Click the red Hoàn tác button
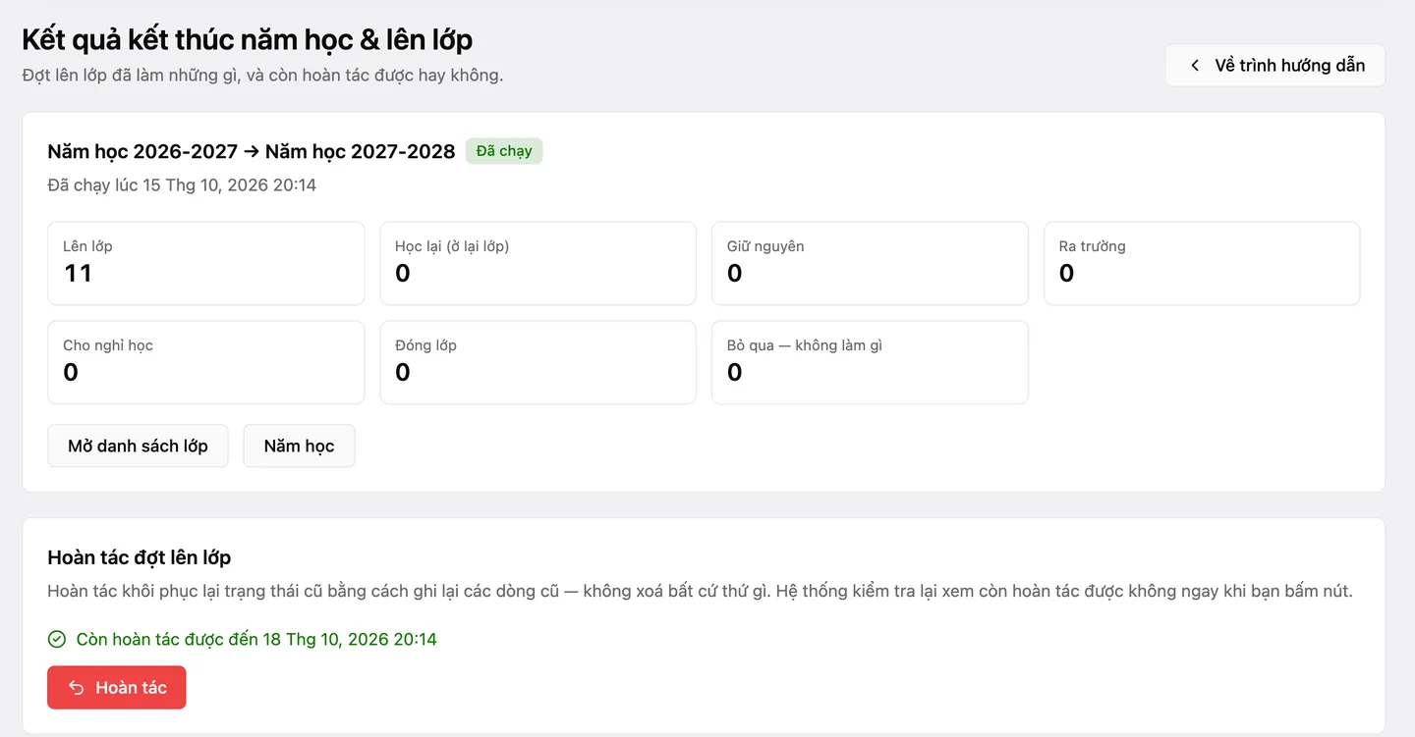This screenshot has height=737, width=1415. [117, 688]
